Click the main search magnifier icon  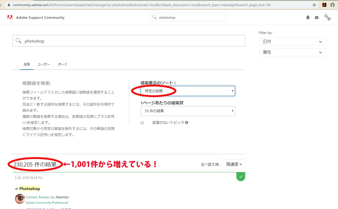(x=19, y=41)
